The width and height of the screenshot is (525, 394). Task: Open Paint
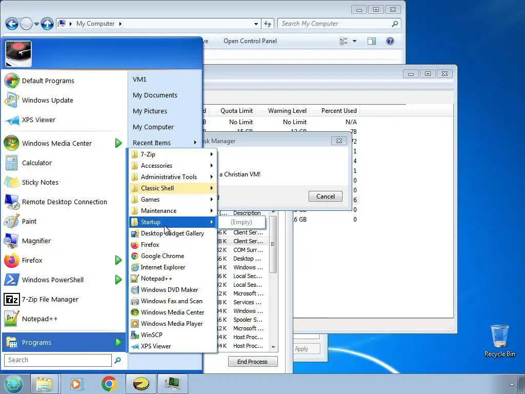point(64,221)
